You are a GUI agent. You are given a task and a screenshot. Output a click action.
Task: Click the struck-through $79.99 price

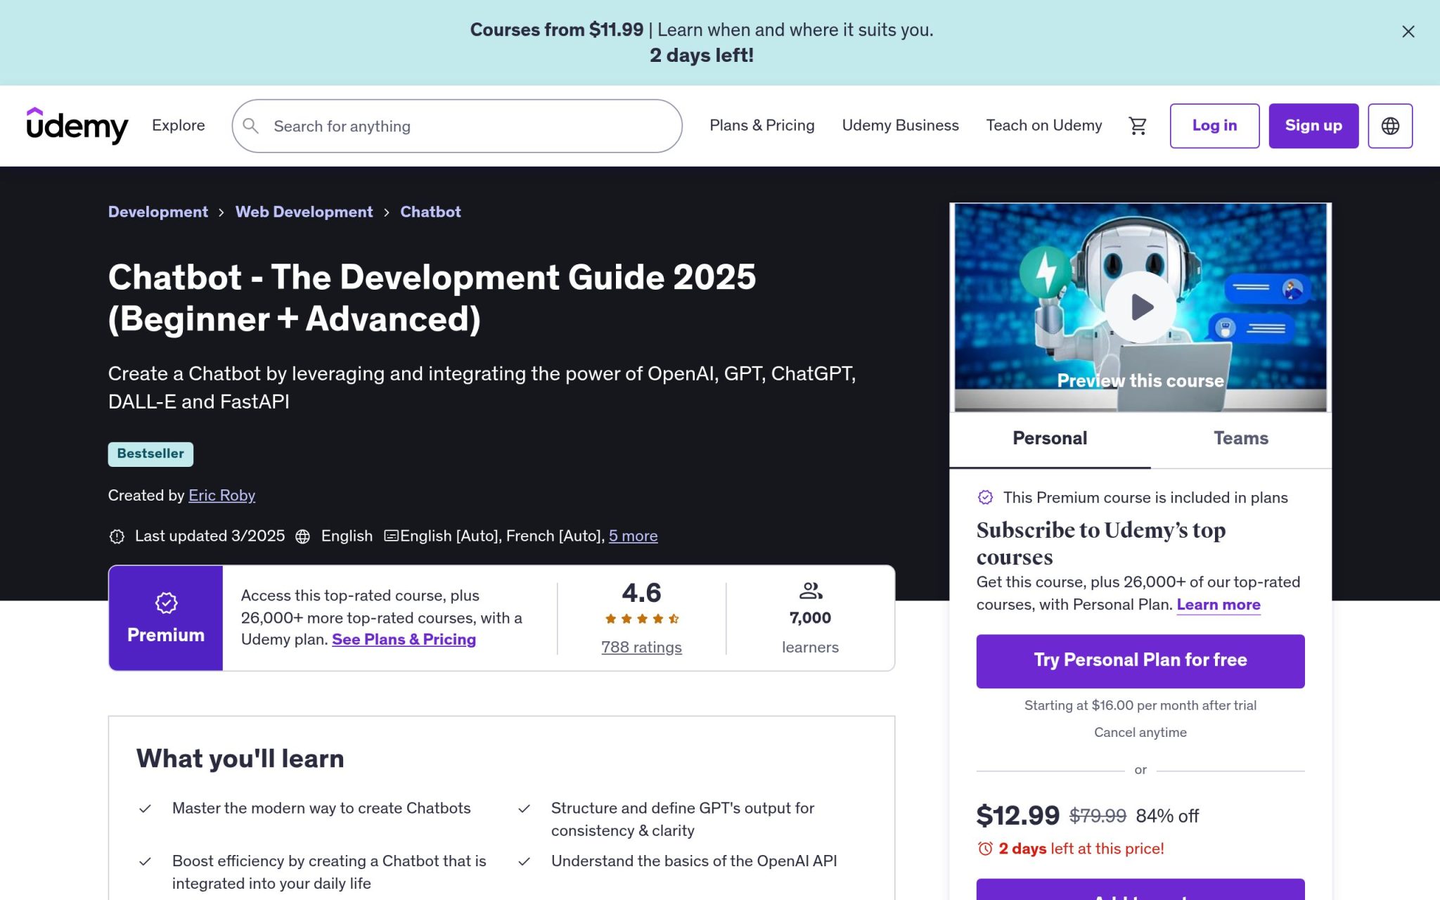1098,816
